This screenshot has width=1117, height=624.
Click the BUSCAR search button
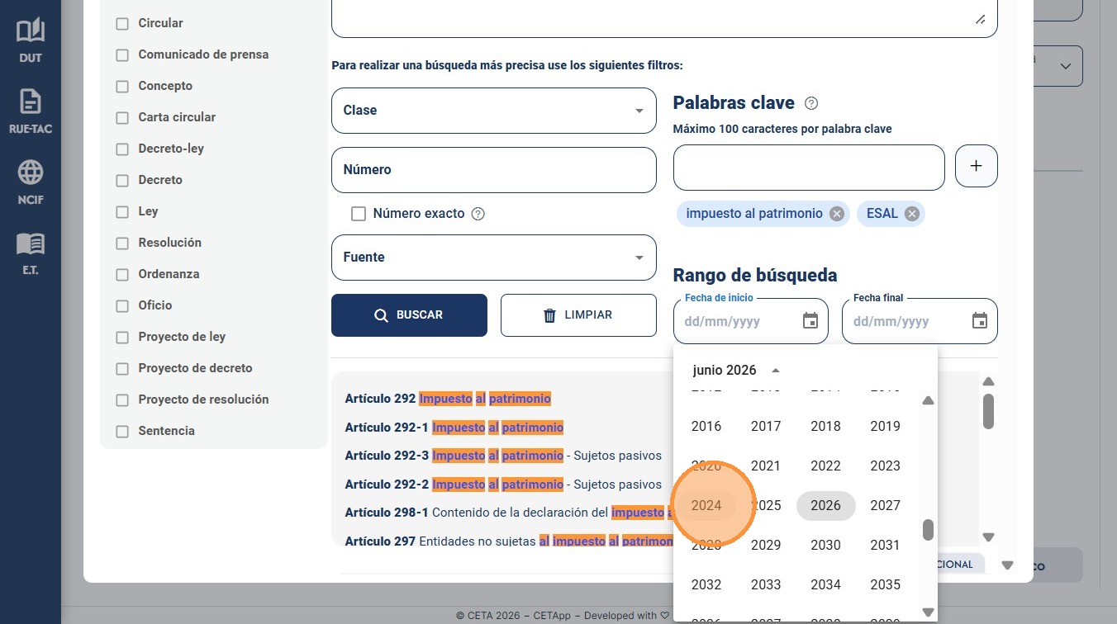(409, 315)
